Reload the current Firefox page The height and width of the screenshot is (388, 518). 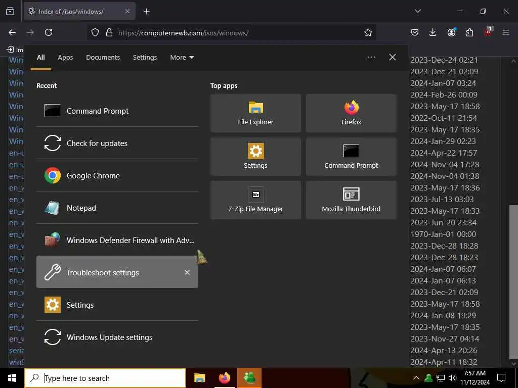tap(49, 32)
